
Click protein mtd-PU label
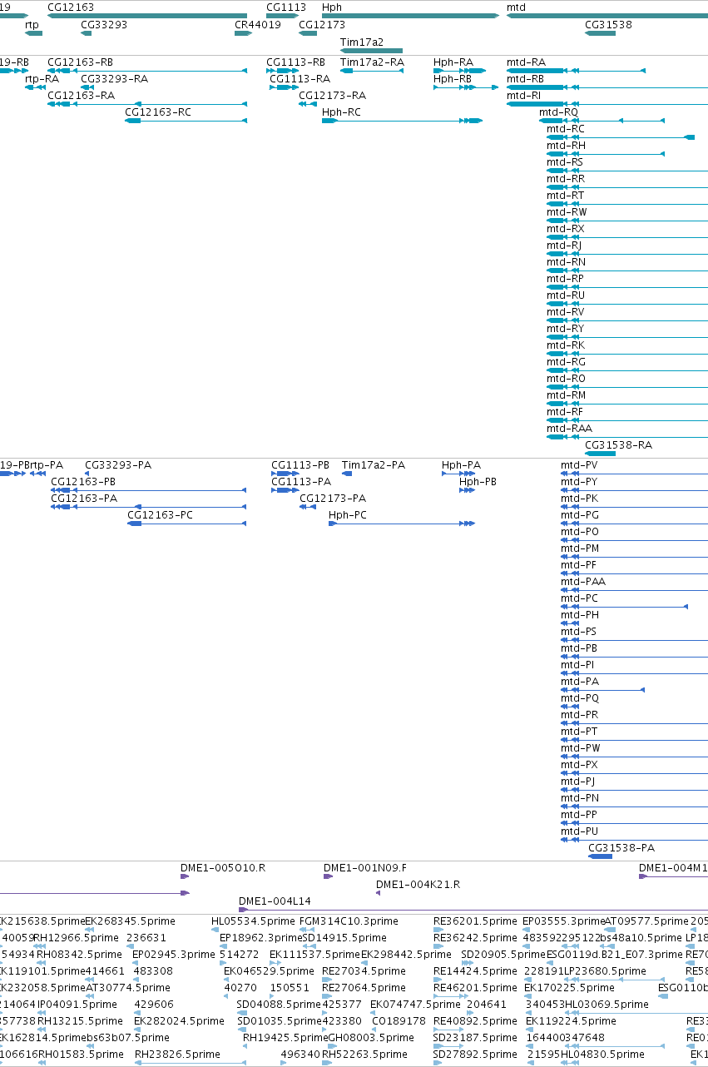pyautogui.click(x=580, y=831)
